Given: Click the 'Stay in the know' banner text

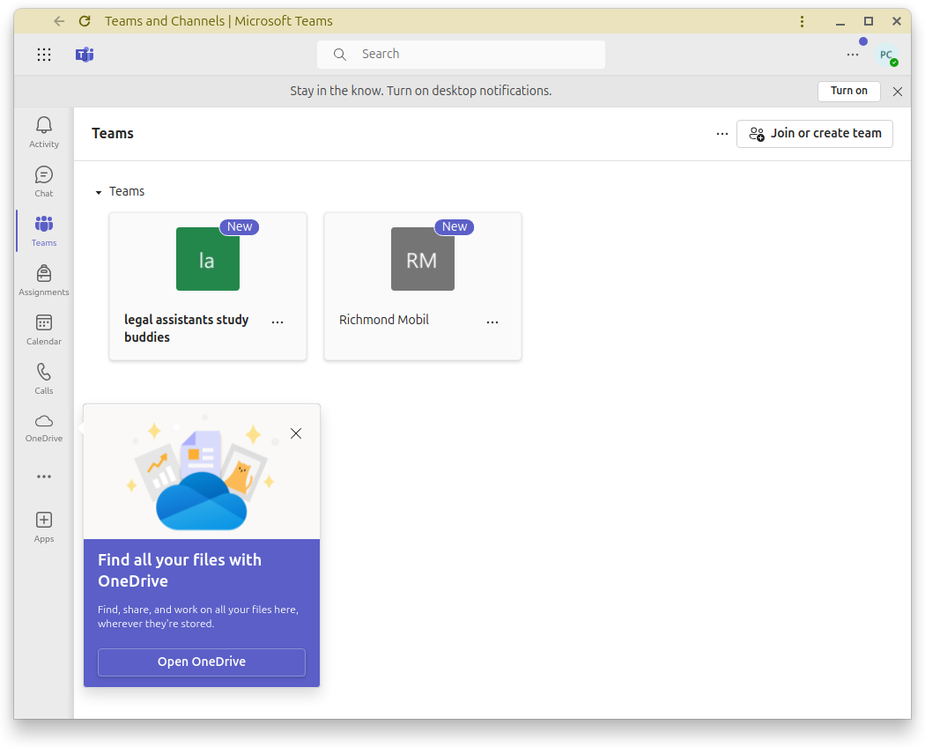Looking at the screenshot, I should pos(420,91).
